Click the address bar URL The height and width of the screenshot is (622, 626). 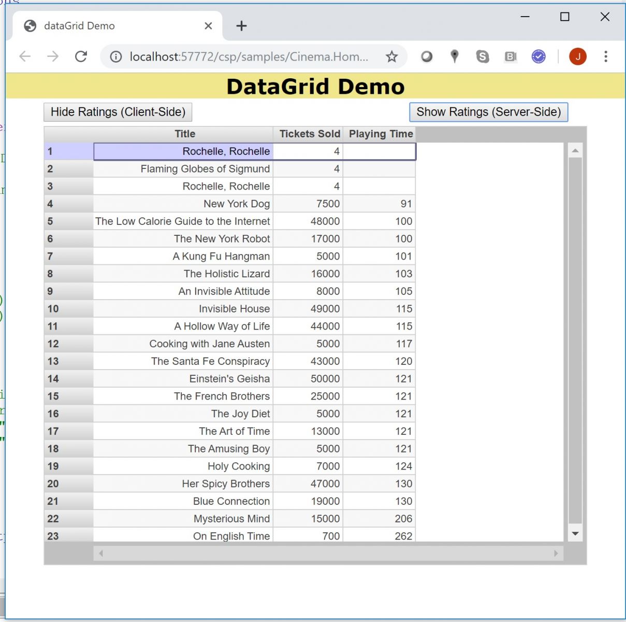tap(249, 56)
